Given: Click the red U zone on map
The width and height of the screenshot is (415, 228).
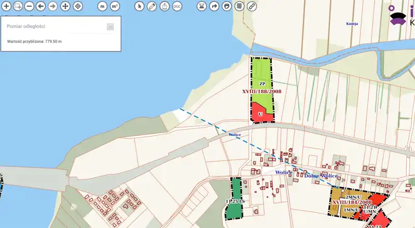Looking at the screenshot, I should (x=261, y=114).
